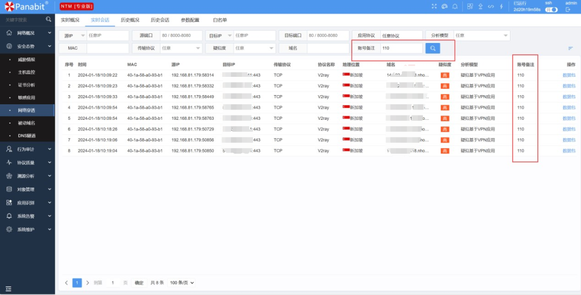Click 数据包 link for row 4
581x295 pixels.
569,107
